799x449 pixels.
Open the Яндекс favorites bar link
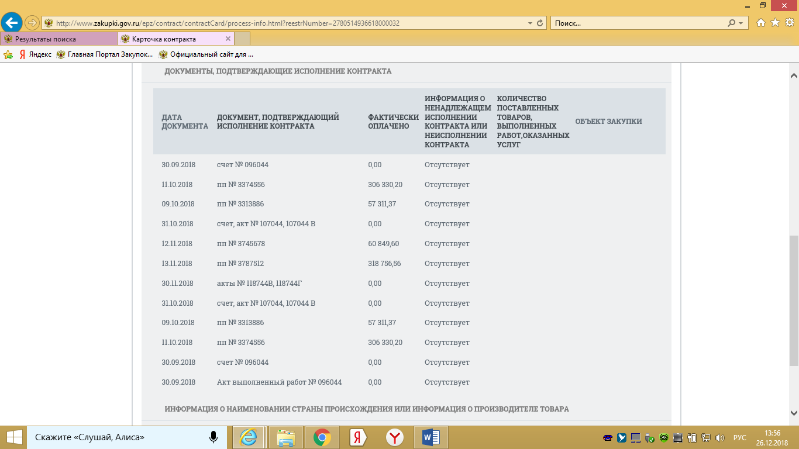[x=35, y=54]
